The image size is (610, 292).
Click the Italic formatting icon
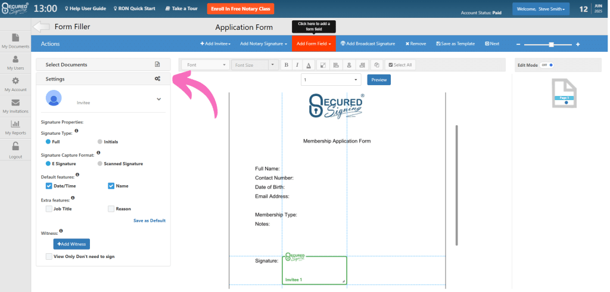(x=297, y=65)
